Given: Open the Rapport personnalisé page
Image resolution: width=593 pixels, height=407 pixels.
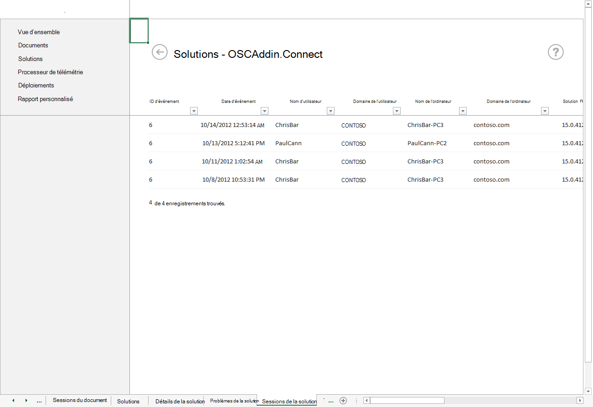Looking at the screenshot, I should pyautogui.click(x=45, y=99).
